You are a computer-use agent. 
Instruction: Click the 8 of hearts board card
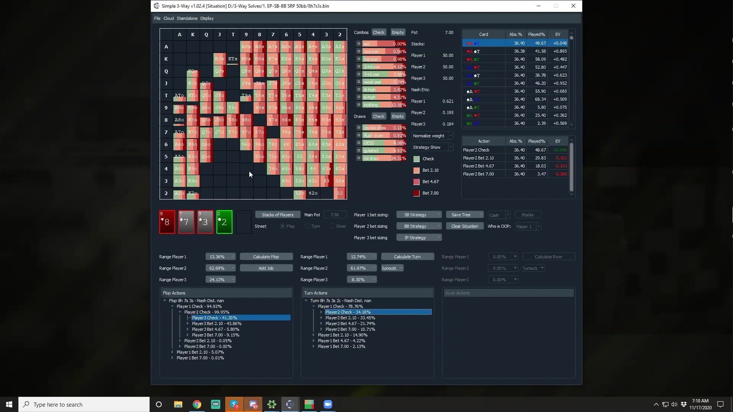[167, 222]
